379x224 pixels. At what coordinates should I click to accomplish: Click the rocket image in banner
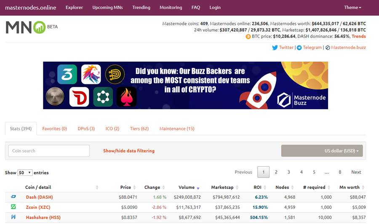[259, 89]
